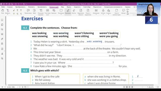
Task: Select continuous facing view mode
Action: pyautogui.click(x=132, y=87)
